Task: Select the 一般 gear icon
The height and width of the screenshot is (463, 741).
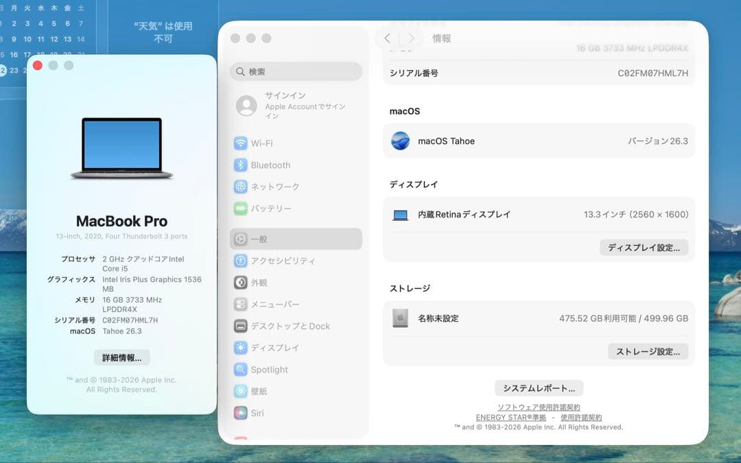Action: (x=241, y=239)
